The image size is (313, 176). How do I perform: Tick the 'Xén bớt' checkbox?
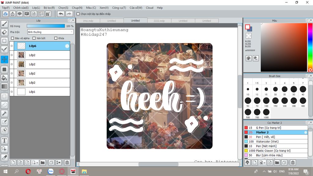pos(34,38)
